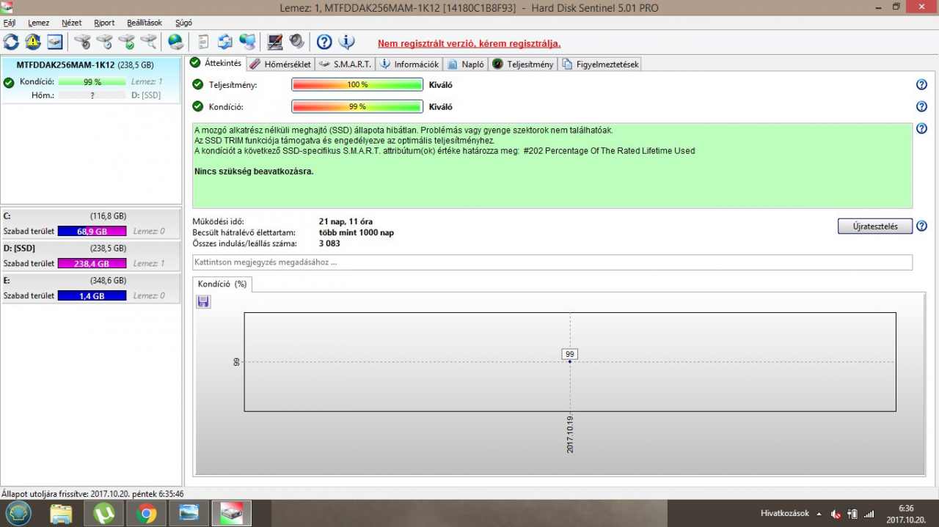Click the left panel Kondíció 99 % bar

tap(92, 82)
